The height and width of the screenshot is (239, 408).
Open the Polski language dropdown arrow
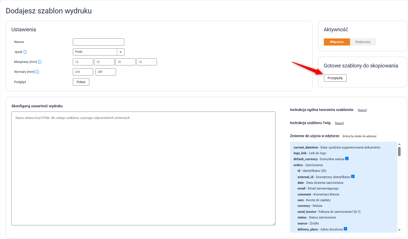point(121,52)
